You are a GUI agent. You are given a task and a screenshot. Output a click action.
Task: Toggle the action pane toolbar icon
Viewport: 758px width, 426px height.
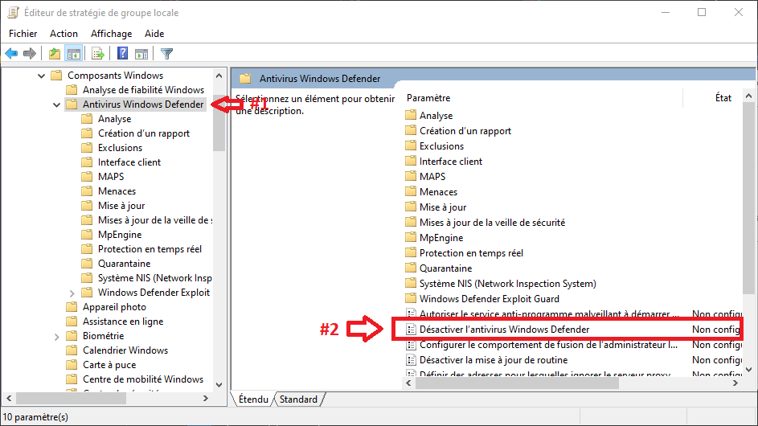(x=141, y=53)
